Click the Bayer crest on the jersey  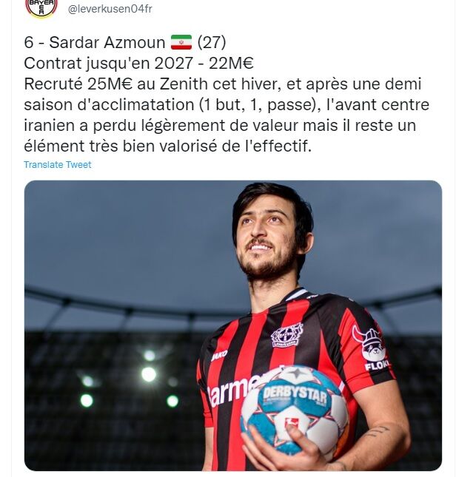[286, 336]
